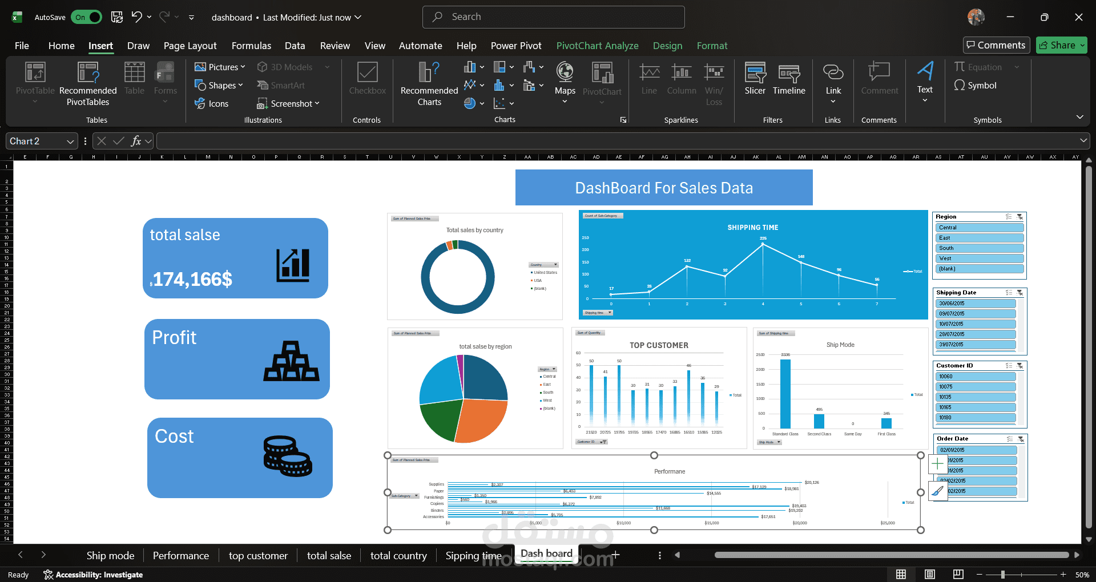The height and width of the screenshot is (582, 1096).
Task: Zoom out with minus button
Action: click(x=980, y=575)
